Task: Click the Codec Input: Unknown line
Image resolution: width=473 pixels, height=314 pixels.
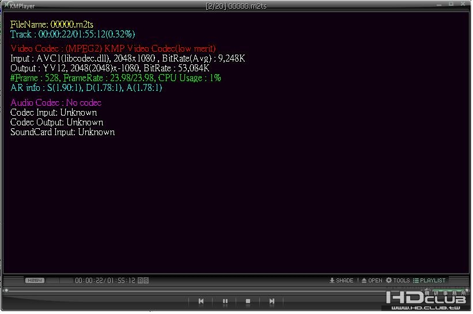Action: click(54, 113)
